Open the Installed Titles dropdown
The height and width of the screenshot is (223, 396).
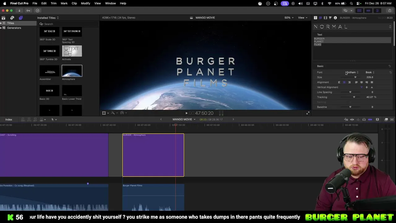pos(48,18)
